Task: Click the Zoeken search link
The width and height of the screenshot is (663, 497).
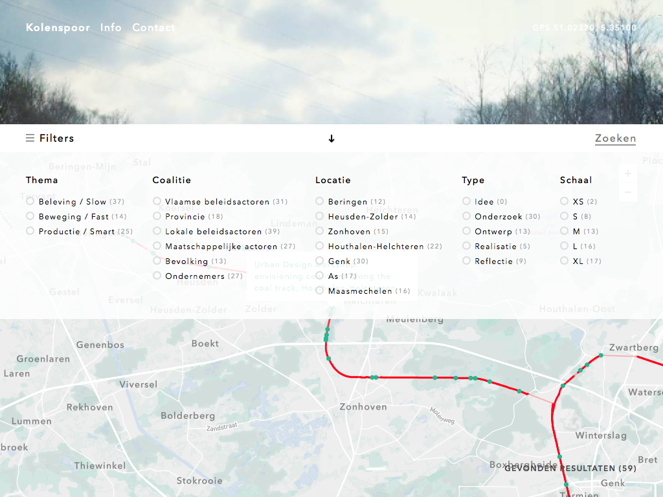Action: [x=615, y=138]
